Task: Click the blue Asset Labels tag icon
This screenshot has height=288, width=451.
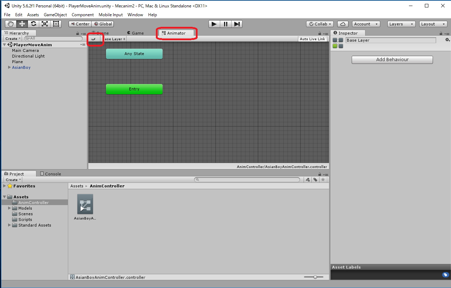Action: point(445,275)
